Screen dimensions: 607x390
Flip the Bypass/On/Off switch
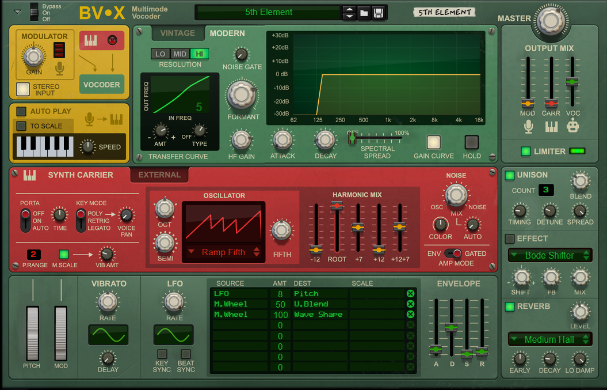[x=34, y=13]
